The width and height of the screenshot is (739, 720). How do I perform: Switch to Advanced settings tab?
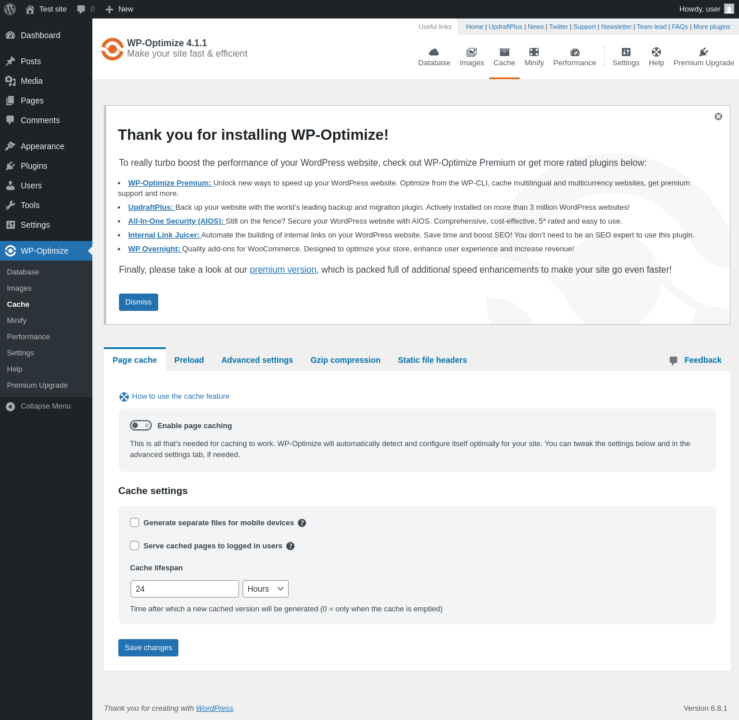point(257,360)
